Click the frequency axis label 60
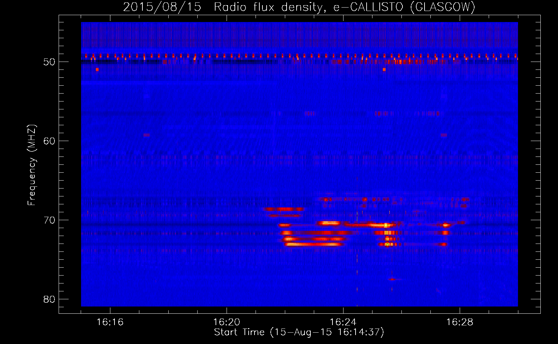The height and width of the screenshot is (344, 558). point(50,141)
